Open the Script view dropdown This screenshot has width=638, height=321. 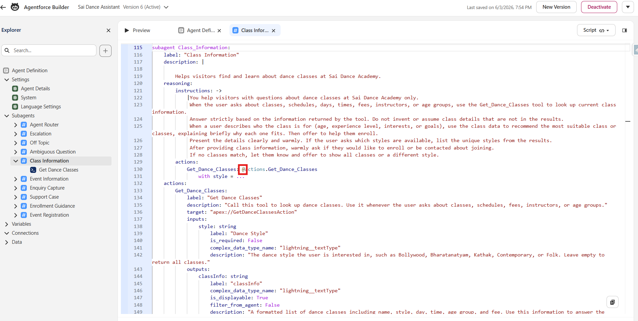pyautogui.click(x=596, y=30)
